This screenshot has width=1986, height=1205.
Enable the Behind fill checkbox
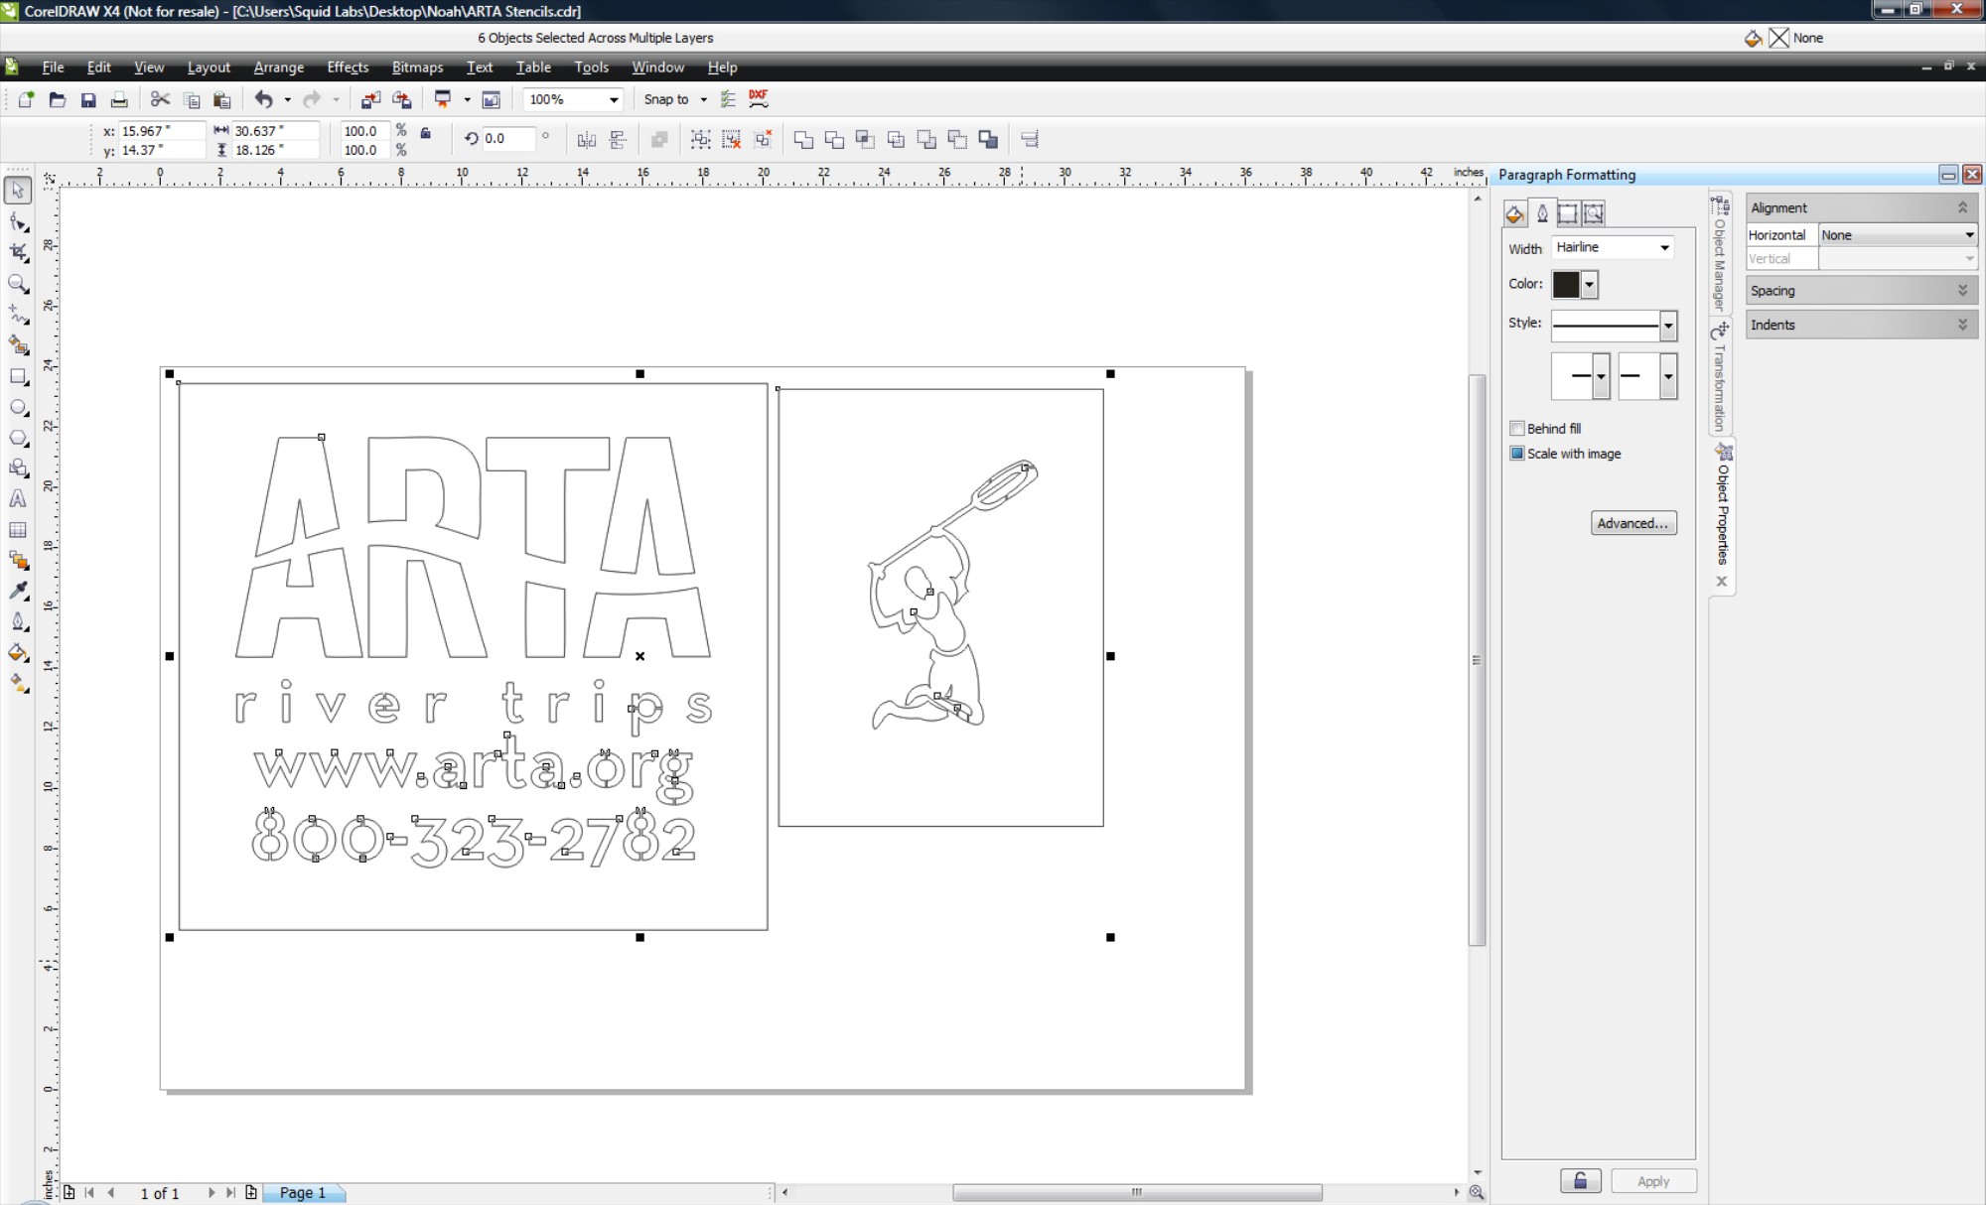[1516, 429]
